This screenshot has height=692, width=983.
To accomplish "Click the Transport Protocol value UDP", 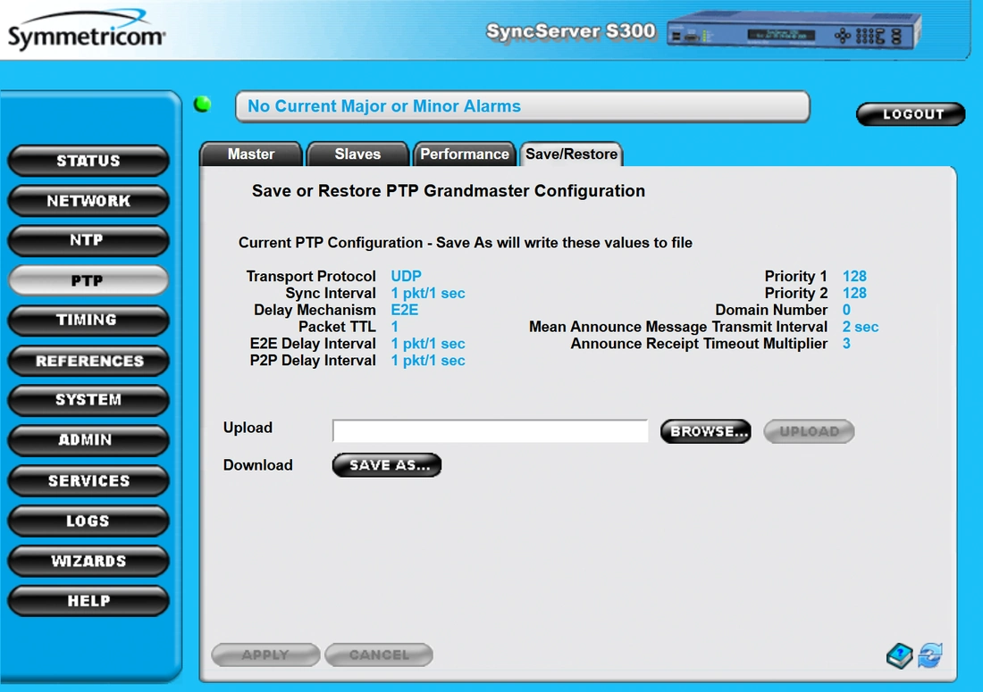I will tap(406, 276).
